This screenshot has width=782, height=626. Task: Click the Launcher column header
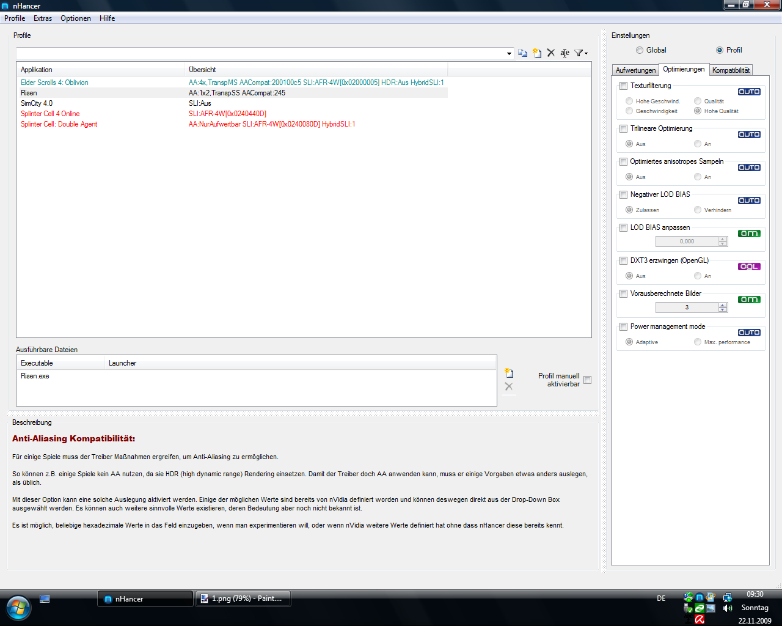301,363
